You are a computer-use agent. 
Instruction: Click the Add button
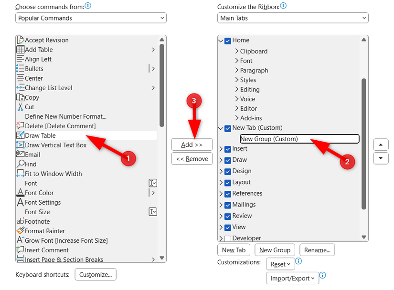(x=192, y=145)
